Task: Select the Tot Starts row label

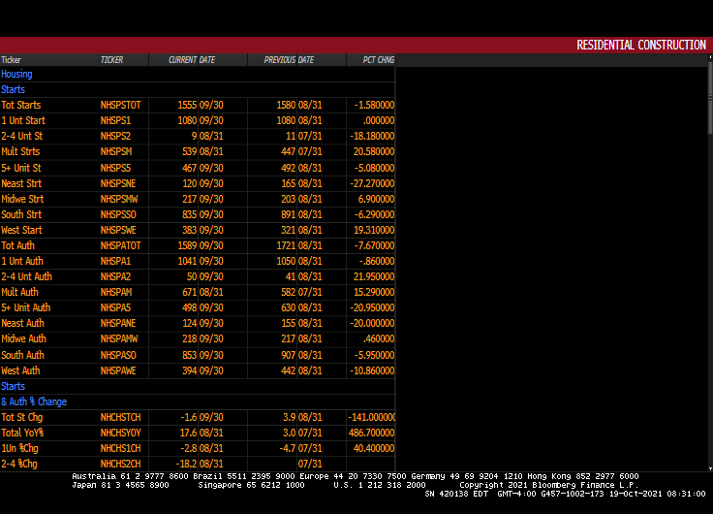Action: click(21, 105)
